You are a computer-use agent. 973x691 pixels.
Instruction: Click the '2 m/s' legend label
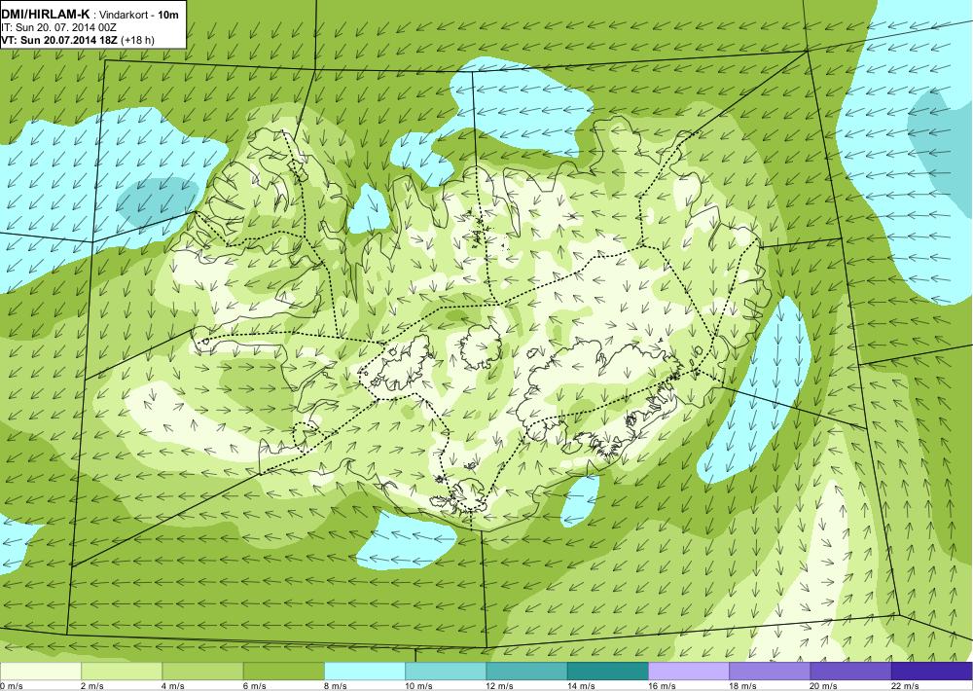[x=92, y=686]
